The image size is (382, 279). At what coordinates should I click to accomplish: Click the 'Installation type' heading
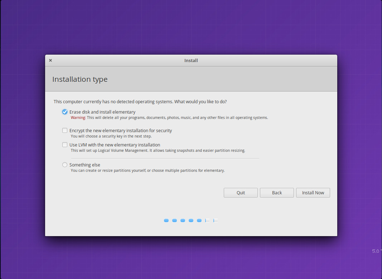pyautogui.click(x=80, y=79)
